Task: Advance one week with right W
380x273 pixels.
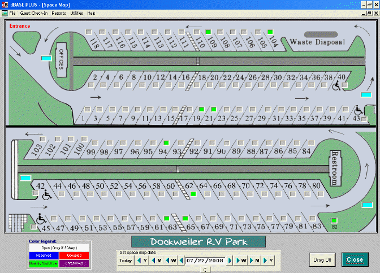Action: pyautogui.click(x=241, y=261)
